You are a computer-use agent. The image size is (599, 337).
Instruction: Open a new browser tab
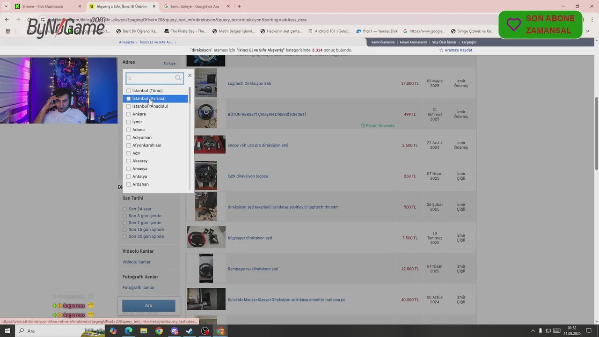(x=240, y=7)
